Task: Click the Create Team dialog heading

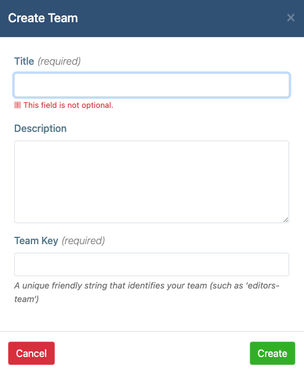Action: (x=43, y=18)
